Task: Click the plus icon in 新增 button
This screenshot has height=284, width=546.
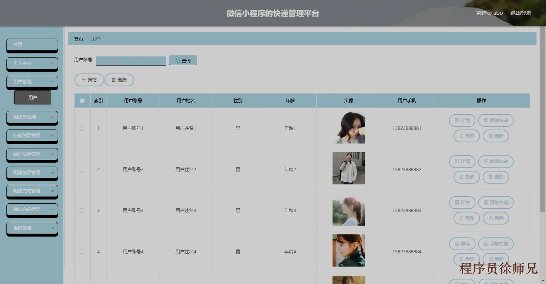Action: (84, 80)
